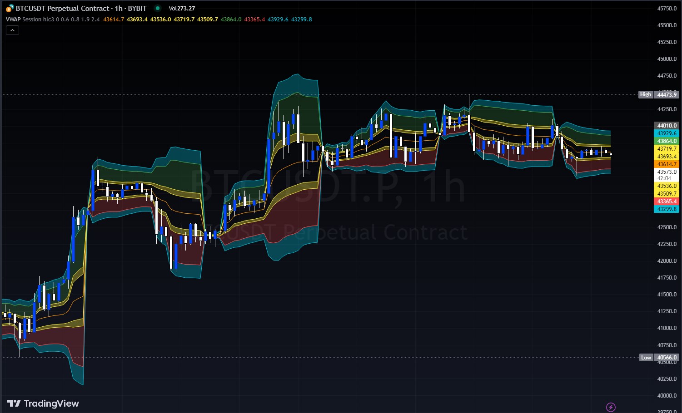Click the orange 43614.7 price scale label
Screen dimensions: 682x413
tap(667, 164)
